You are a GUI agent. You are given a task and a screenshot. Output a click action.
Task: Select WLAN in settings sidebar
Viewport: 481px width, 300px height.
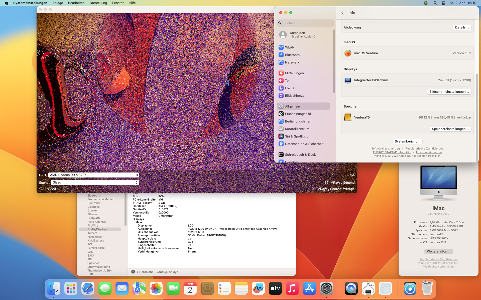[290, 47]
